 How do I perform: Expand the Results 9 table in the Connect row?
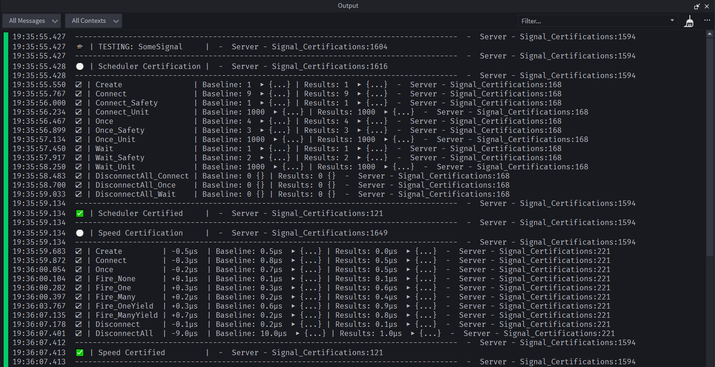coord(360,94)
